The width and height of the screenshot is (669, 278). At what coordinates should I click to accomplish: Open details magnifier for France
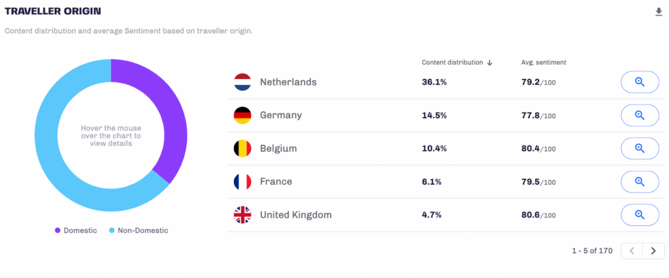coord(640,181)
